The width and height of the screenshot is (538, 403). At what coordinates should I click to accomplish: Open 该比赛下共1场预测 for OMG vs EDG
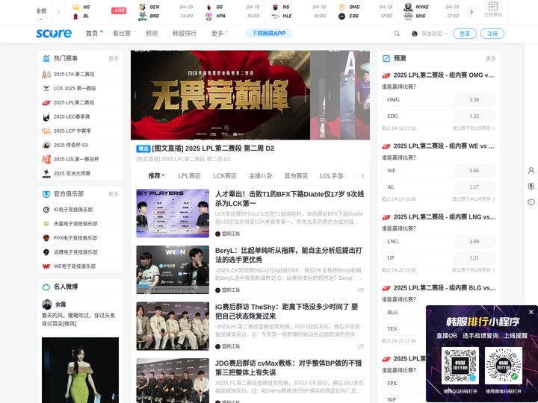(x=474, y=128)
